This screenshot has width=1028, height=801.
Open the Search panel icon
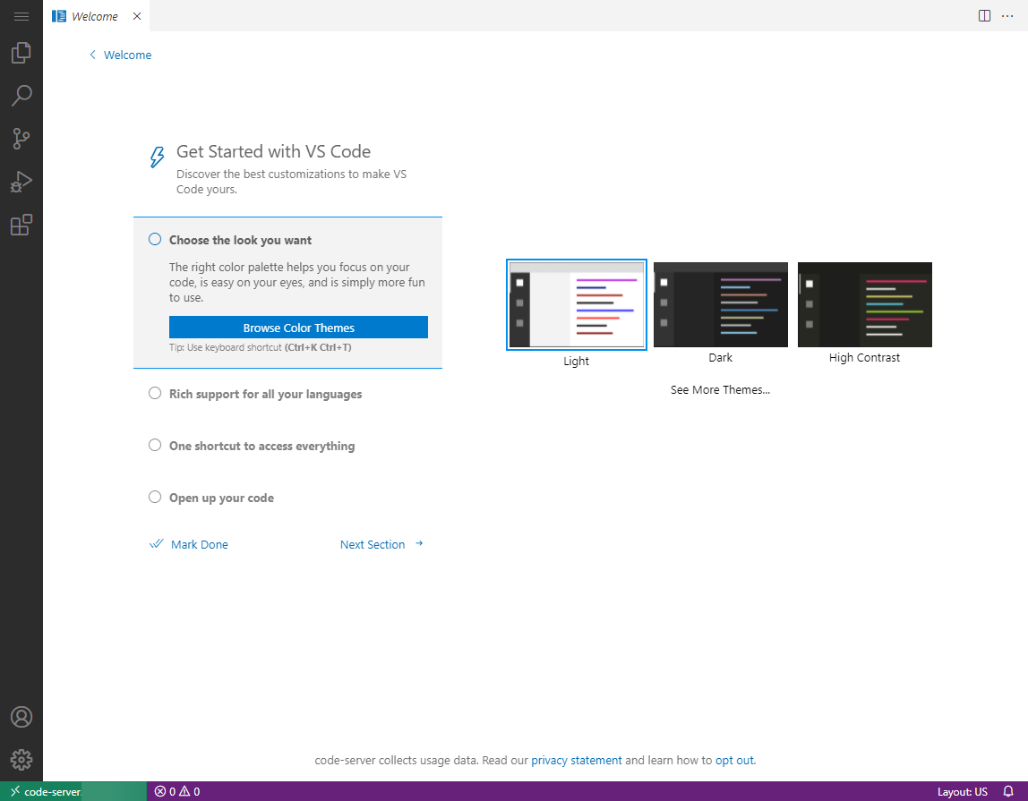(x=21, y=95)
